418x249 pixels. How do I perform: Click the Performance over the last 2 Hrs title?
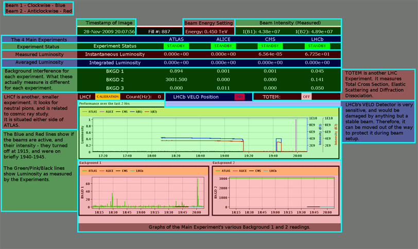(104, 103)
